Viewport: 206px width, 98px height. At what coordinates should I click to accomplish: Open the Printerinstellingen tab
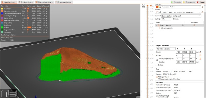coord(63,2)
